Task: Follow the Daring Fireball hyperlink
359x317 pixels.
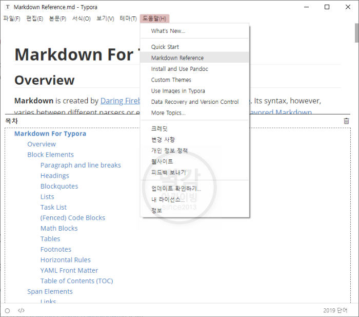Action: [120, 101]
